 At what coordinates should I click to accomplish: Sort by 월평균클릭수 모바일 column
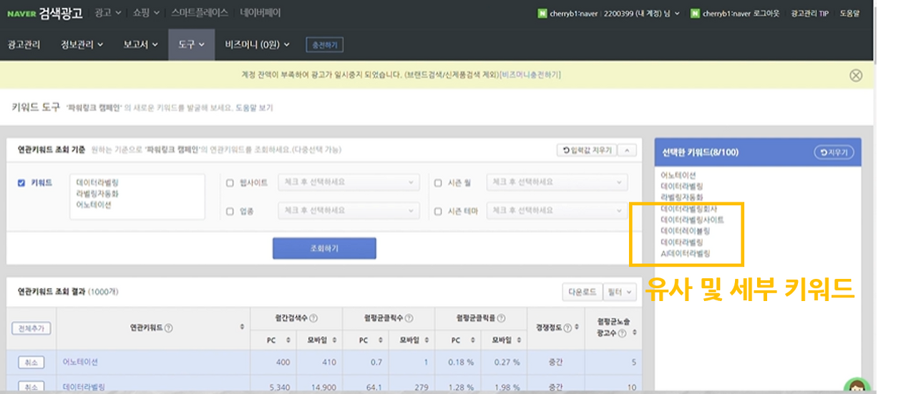(x=427, y=340)
